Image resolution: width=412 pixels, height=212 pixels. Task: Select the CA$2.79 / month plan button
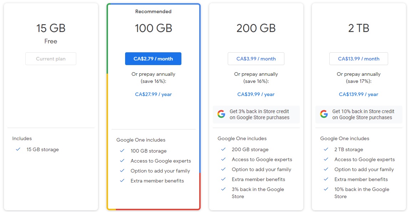[x=153, y=58]
